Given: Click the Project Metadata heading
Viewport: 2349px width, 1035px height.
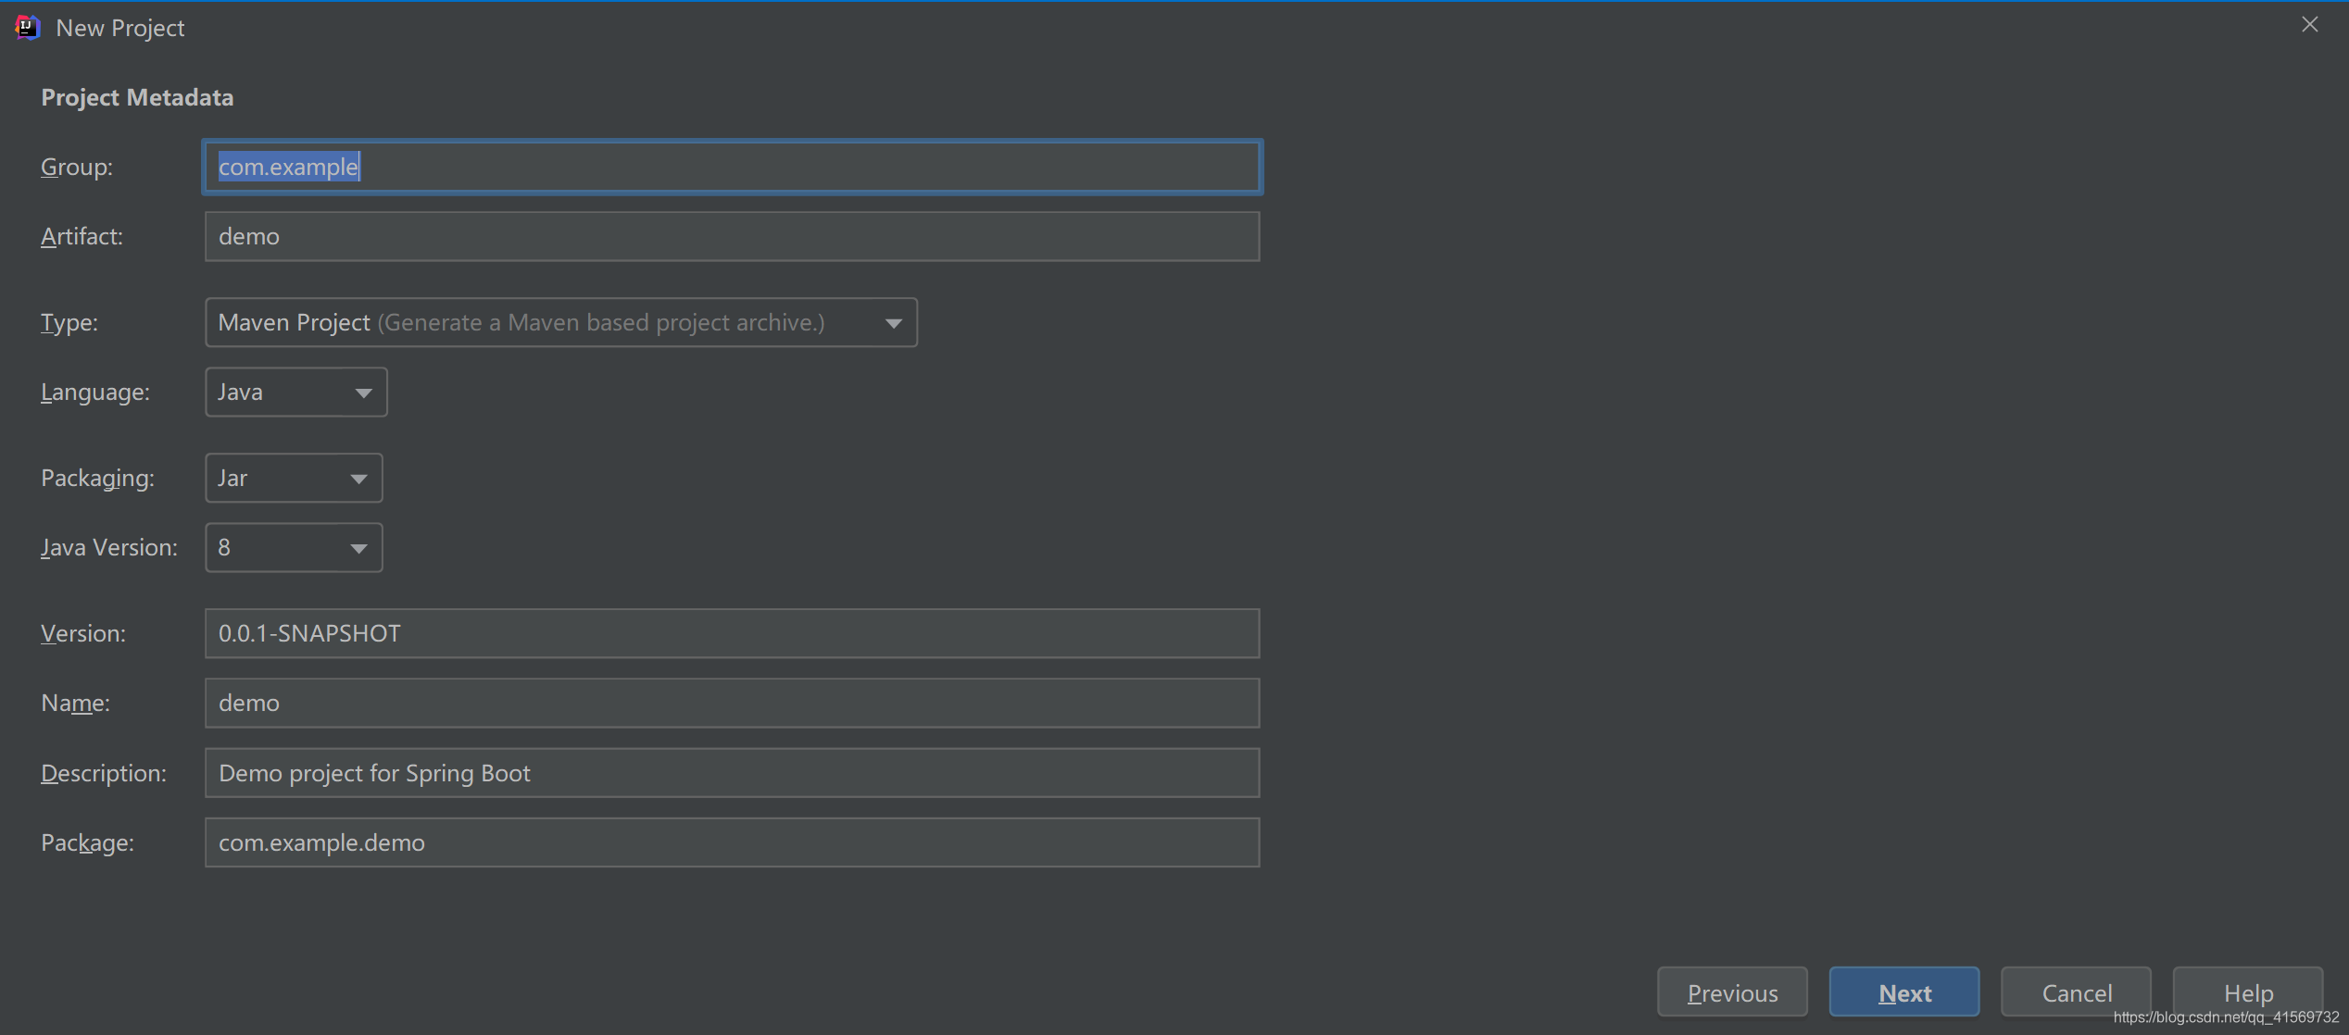Looking at the screenshot, I should point(137,97).
